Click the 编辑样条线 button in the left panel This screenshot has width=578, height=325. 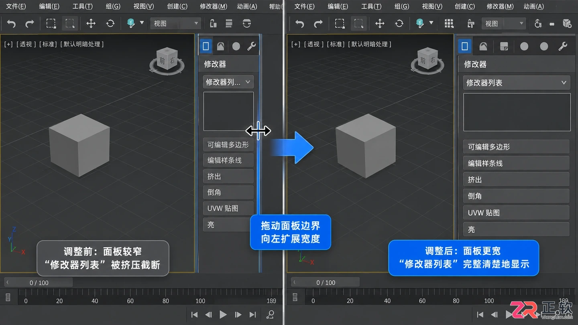pos(228,160)
